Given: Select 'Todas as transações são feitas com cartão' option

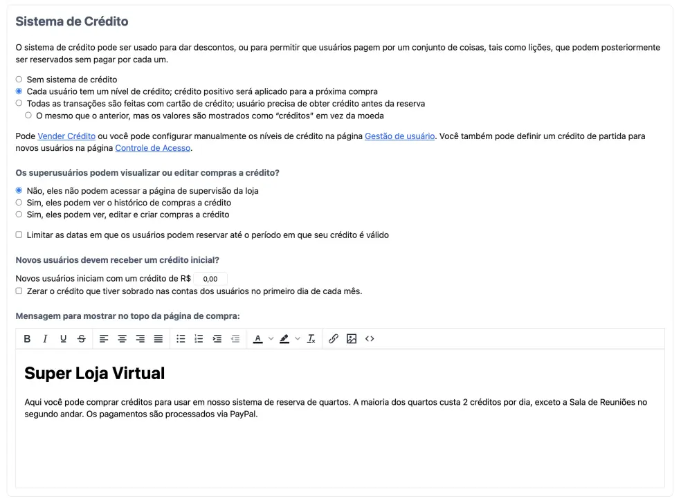Looking at the screenshot, I should [19, 103].
